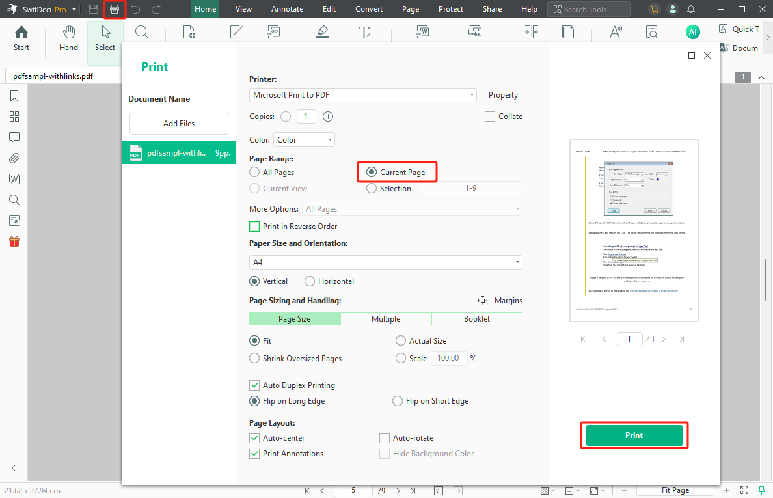Viewport: 773px width, 498px height.
Task: Click Add Files in the print dialog
Action: pos(178,123)
